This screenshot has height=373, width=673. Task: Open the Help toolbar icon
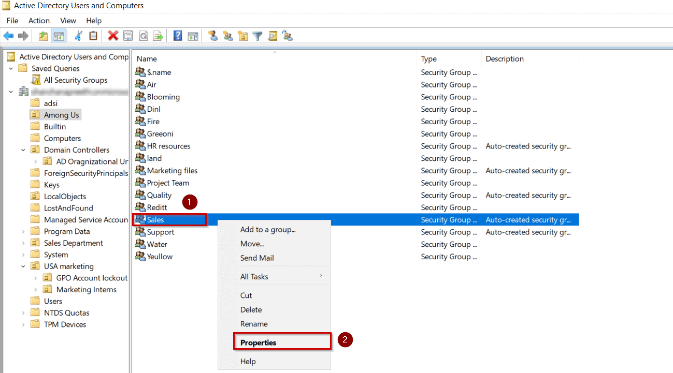tap(178, 36)
